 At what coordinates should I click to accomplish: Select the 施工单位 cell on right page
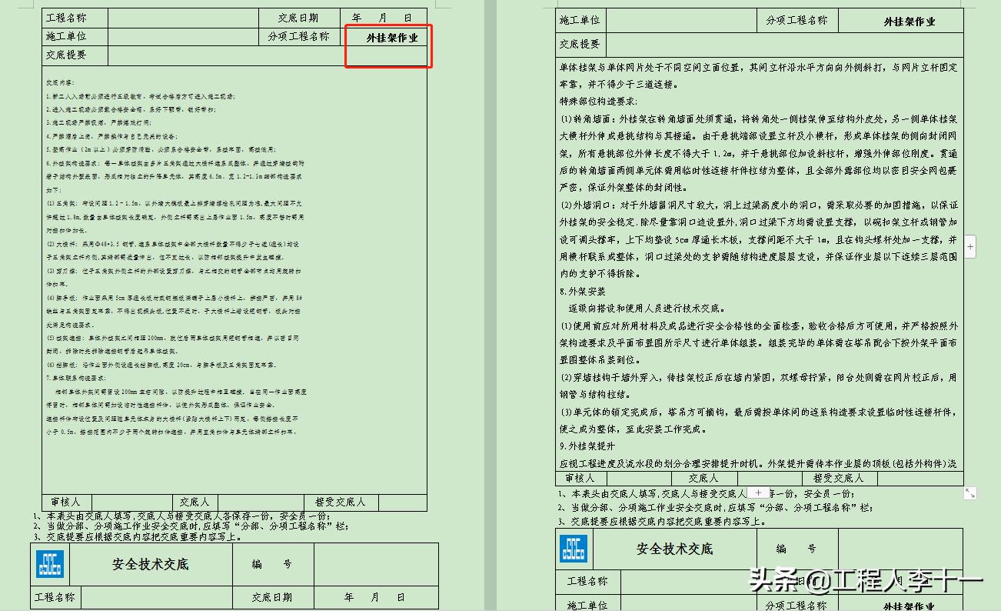click(x=580, y=20)
